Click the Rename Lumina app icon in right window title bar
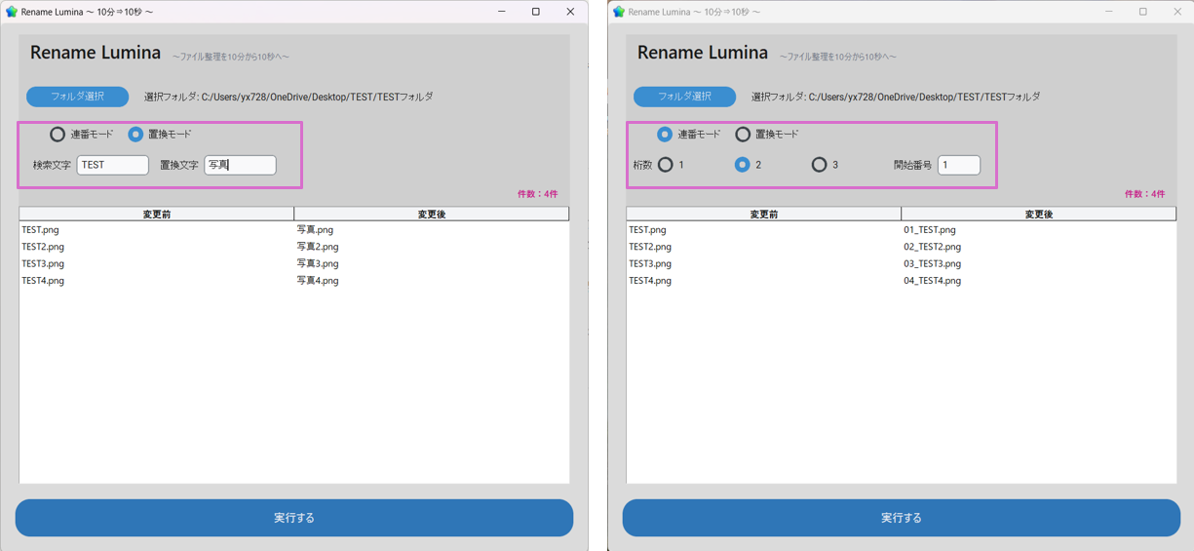The width and height of the screenshot is (1194, 551). (619, 12)
